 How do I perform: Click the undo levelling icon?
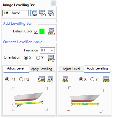pos(65,79)
